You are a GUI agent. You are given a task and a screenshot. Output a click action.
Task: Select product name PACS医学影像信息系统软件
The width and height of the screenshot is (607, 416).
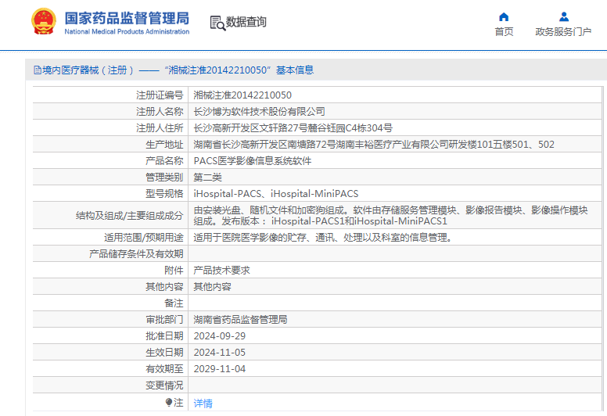253,161
